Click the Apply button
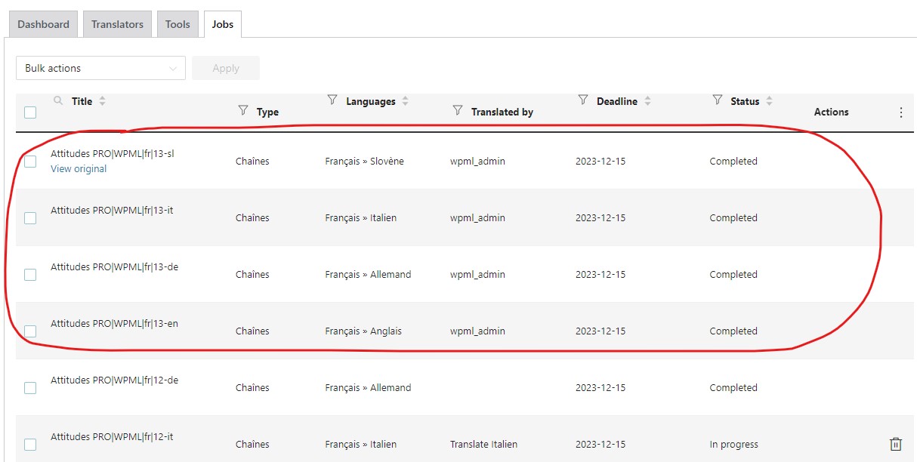This screenshot has width=917, height=462. click(x=226, y=68)
